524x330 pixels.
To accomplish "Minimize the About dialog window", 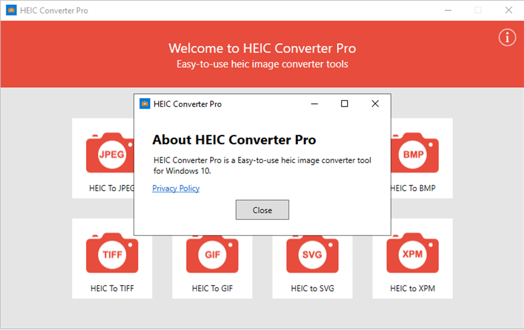I will [x=315, y=104].
